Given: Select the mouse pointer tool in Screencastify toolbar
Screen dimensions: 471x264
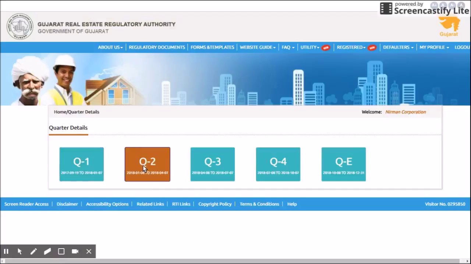Looking at the screenshot, I should click(20, 252).
